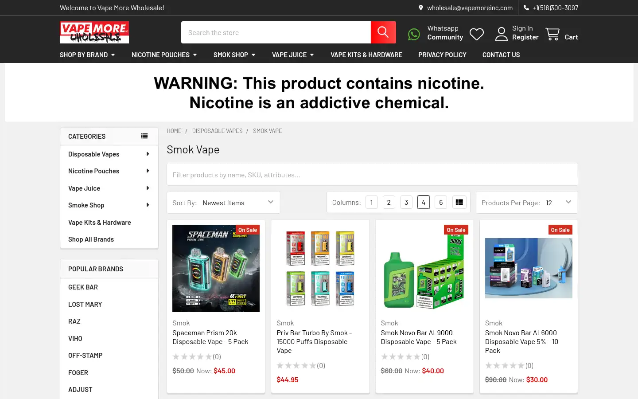This screenshot has width=638, height=399.
Task: Select Shop All Brands sidebar category
Action: [91, 239]
